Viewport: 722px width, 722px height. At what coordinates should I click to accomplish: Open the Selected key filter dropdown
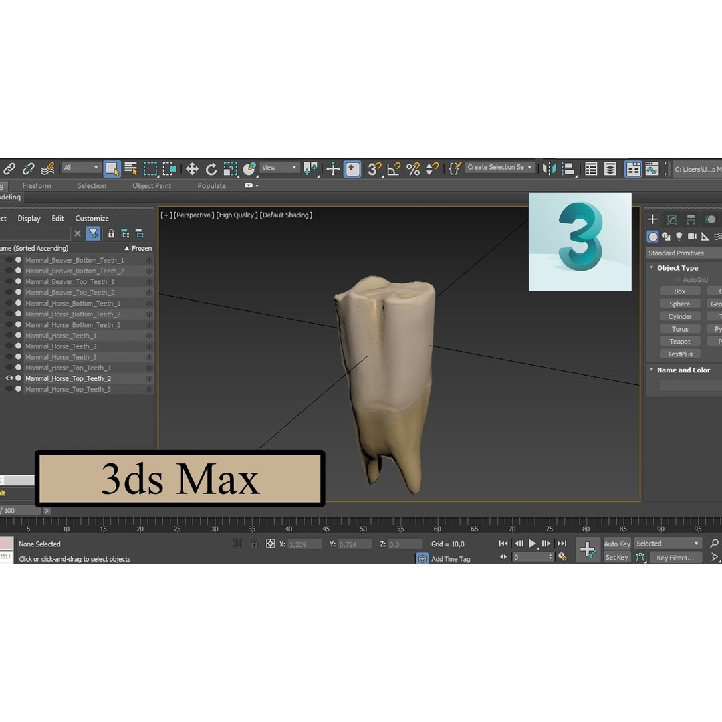[x=668, y=544]
